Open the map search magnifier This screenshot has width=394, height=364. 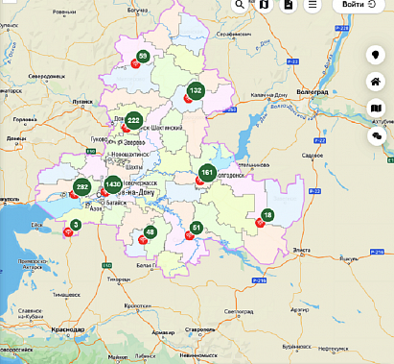pos(240,5)
